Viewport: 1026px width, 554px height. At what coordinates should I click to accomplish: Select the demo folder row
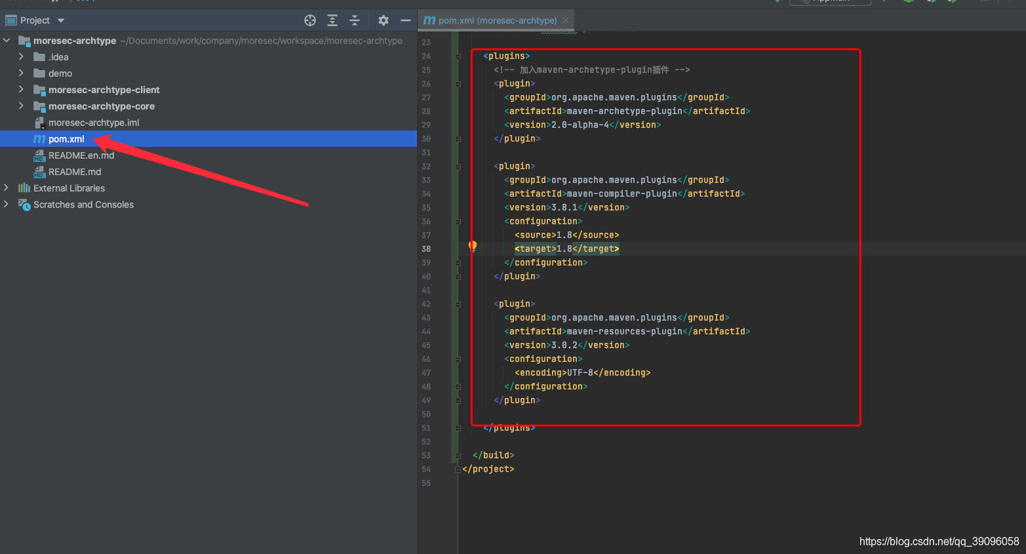pos(208,73)
